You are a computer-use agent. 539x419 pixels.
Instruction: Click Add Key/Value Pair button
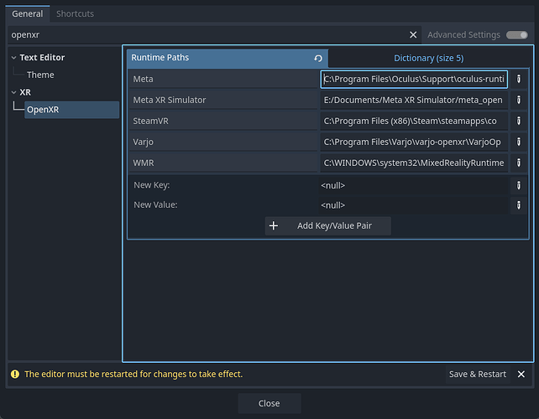(x=327, y=225)
